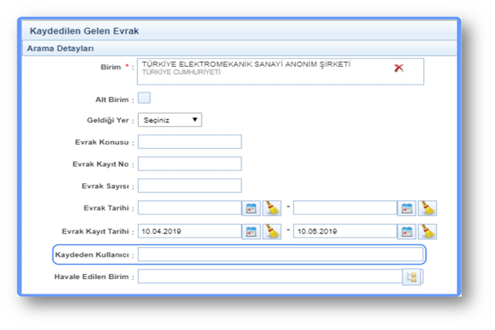
Task: Open calendar next to 10.05.2019 date
Action: pos(407,231)
